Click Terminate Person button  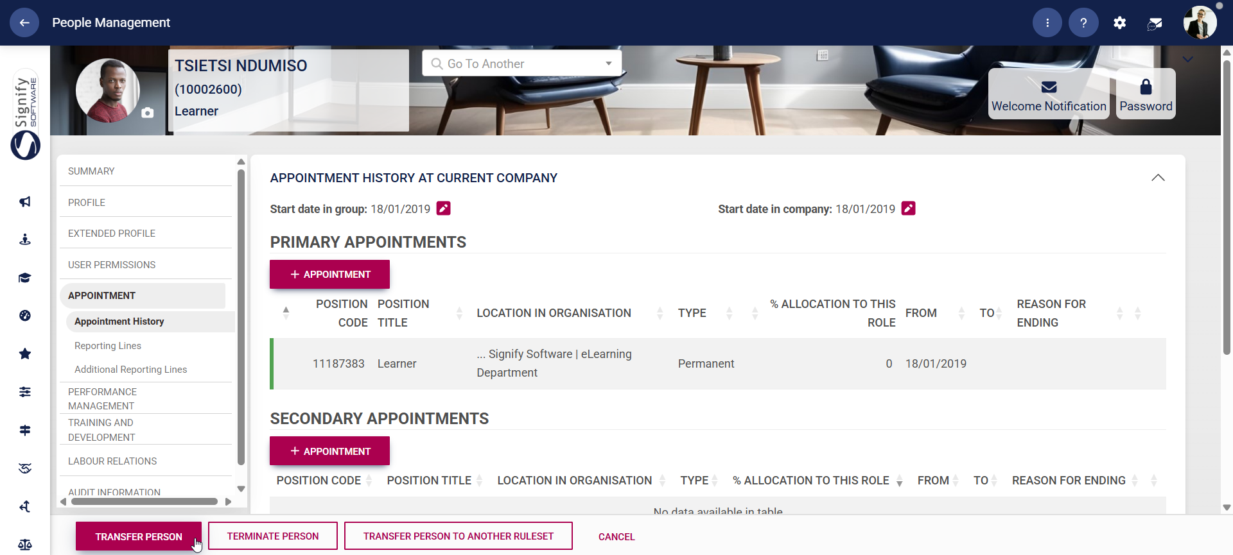[x=273, y=536]
